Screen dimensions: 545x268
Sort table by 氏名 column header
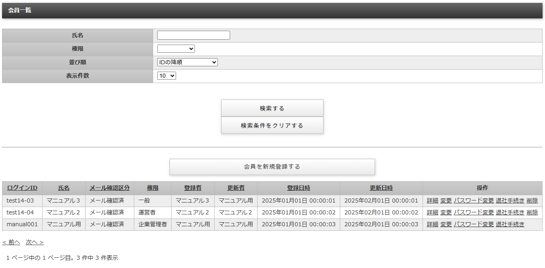[63, 188]
